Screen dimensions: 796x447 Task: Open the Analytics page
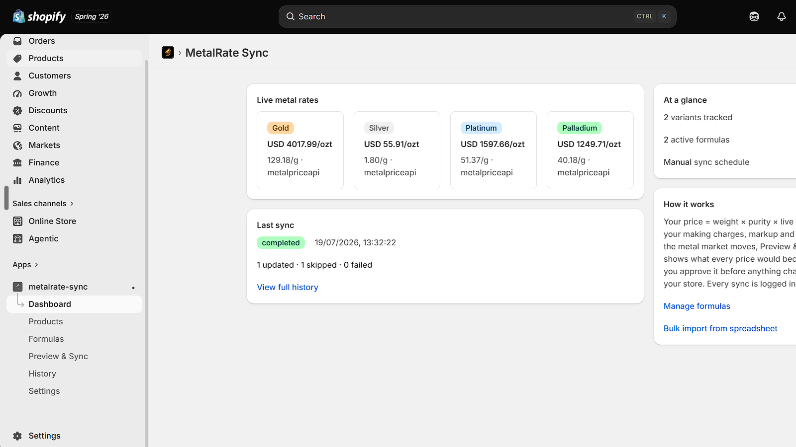click(x=74, y=180)
